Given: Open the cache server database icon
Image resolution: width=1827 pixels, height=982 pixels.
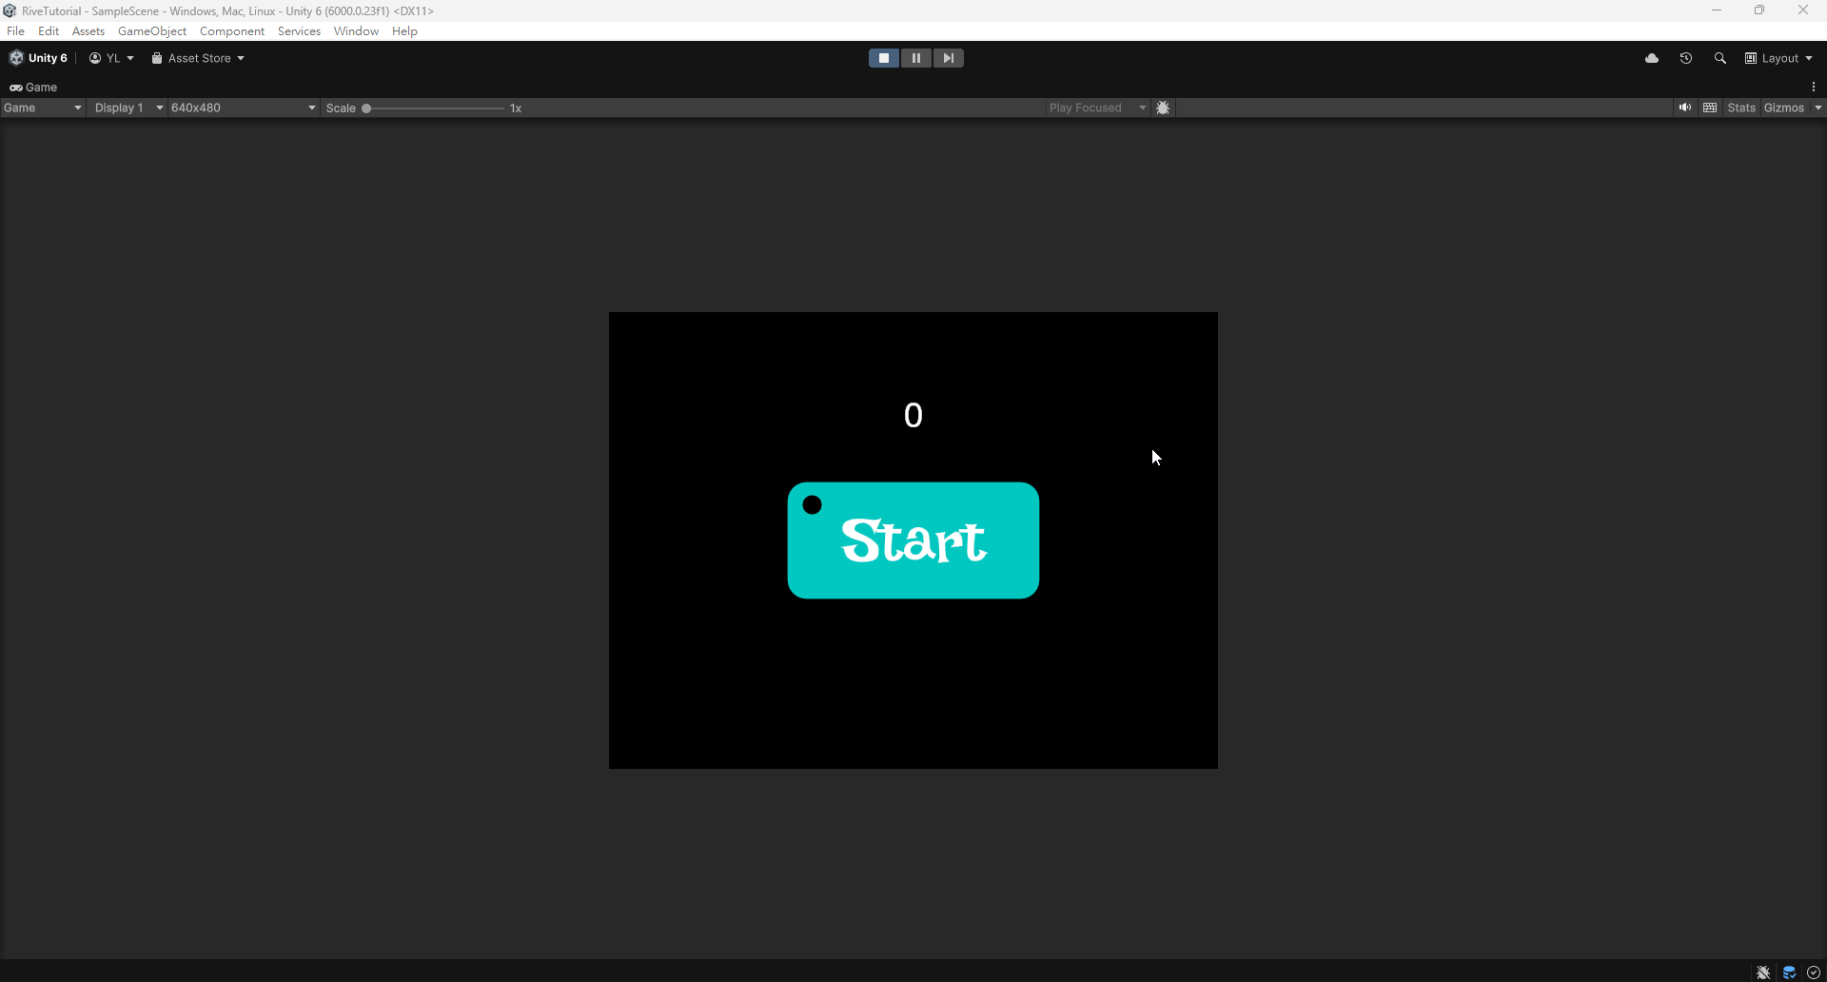Looking at the screenshot, I should coord(1789,972).
